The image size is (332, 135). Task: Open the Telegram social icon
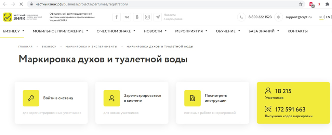pos(158,17)
